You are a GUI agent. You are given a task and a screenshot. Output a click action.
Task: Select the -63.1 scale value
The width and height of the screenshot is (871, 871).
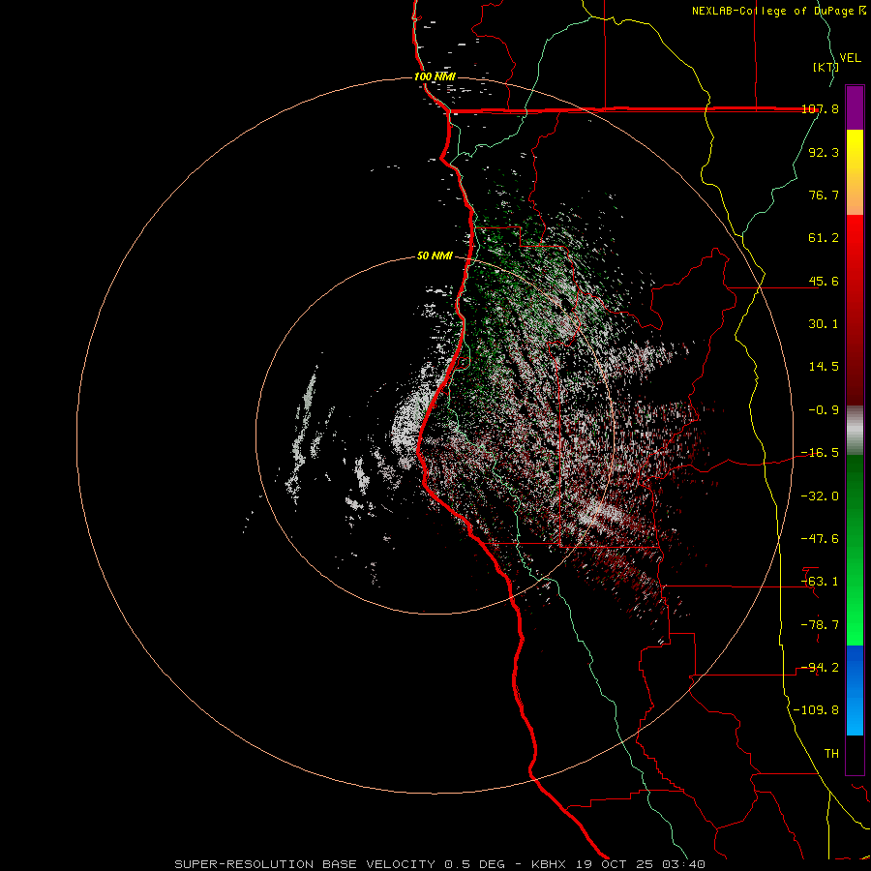820,582
